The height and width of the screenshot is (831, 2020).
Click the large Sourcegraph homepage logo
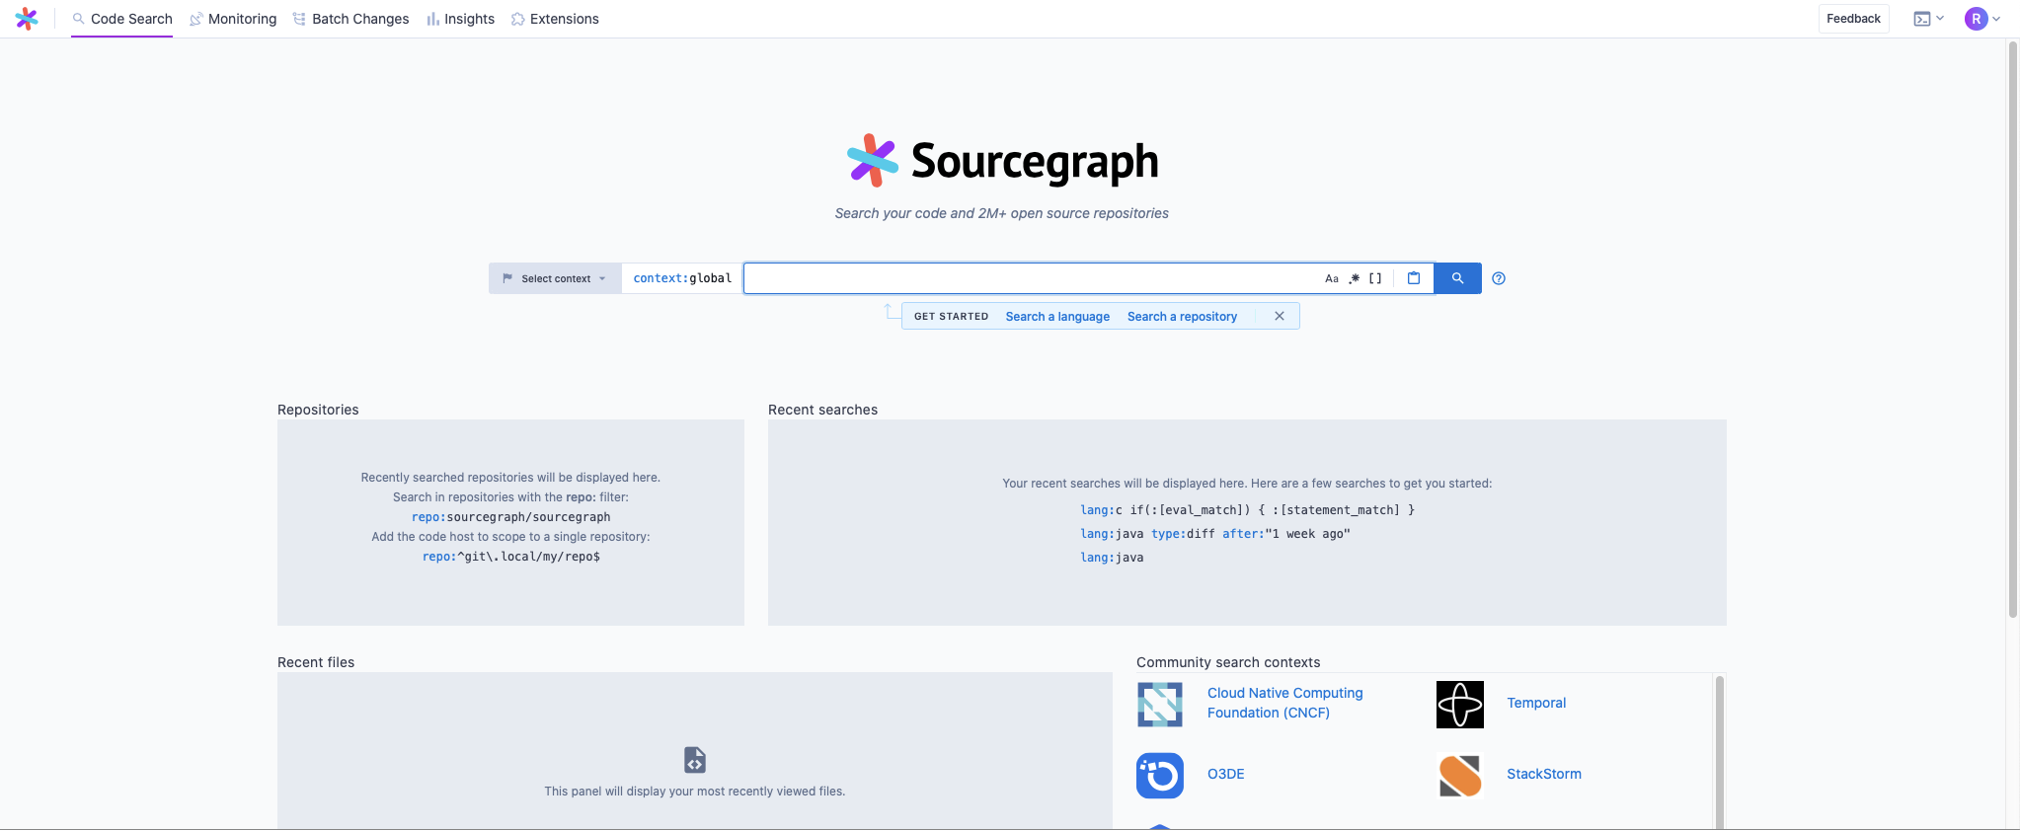point(1002,161)
